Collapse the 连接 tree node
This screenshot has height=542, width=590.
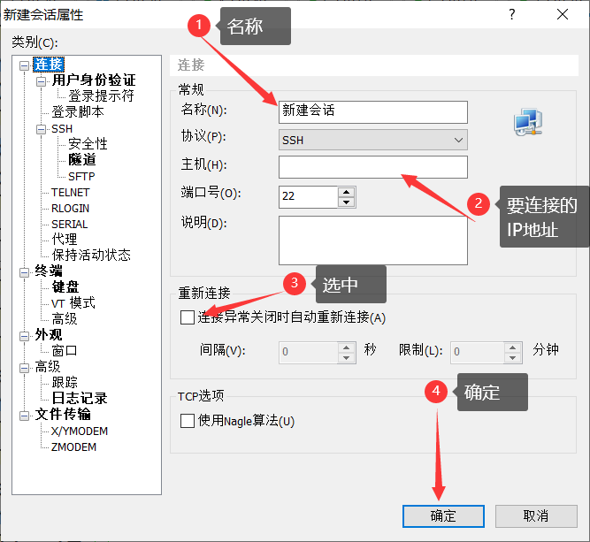(x=24, y=65)
